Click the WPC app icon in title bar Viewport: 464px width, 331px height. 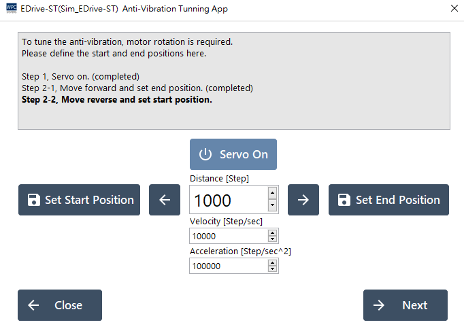pyautogui.click(x=12, y=9)
